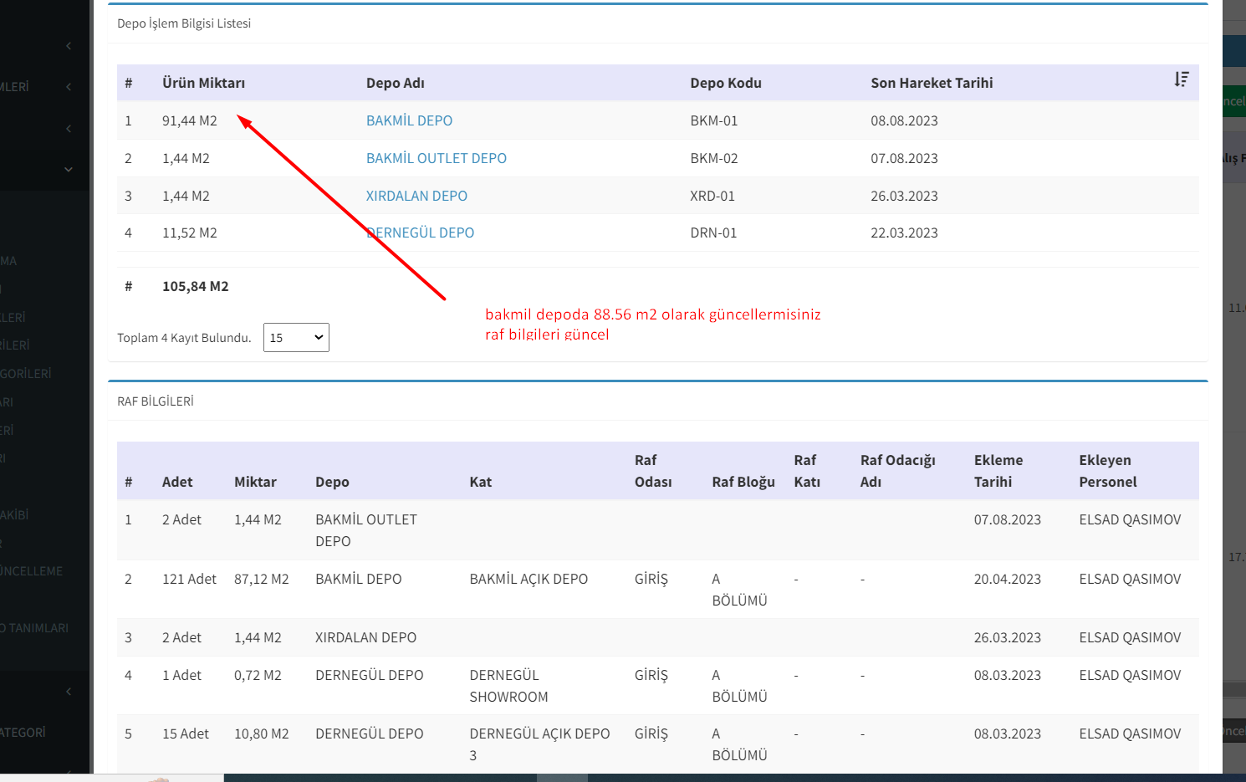The width and height of the screenshot is (1246, 782).
Task: Open the DERNEGÜL DEPO link
Action: click(422, 233)
